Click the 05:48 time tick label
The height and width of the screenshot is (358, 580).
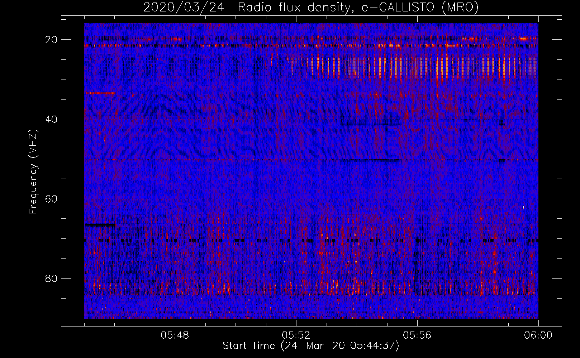tap(175, 335)
